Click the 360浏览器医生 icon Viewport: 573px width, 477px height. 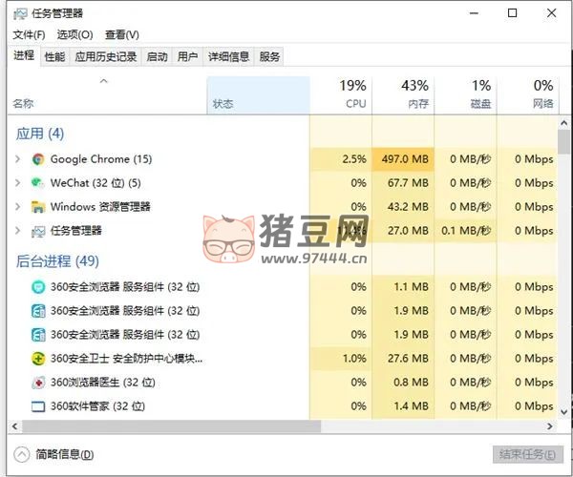(x=38, y=383)
